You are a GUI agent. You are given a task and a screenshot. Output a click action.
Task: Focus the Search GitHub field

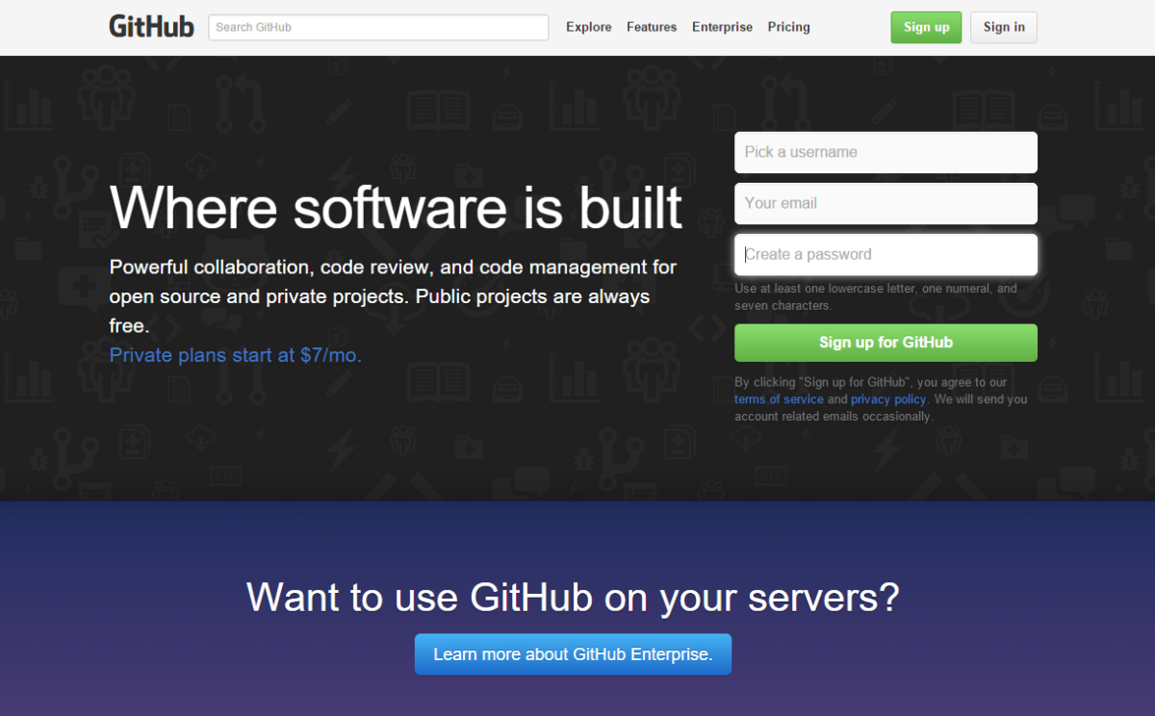click(378, 27)
